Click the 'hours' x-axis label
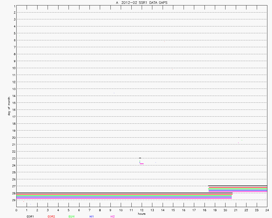This screenshot has height=218, width=272. click(141, 214)
